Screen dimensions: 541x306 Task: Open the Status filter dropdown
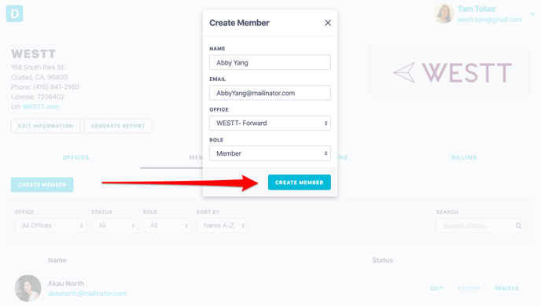[x=115, y=226]
